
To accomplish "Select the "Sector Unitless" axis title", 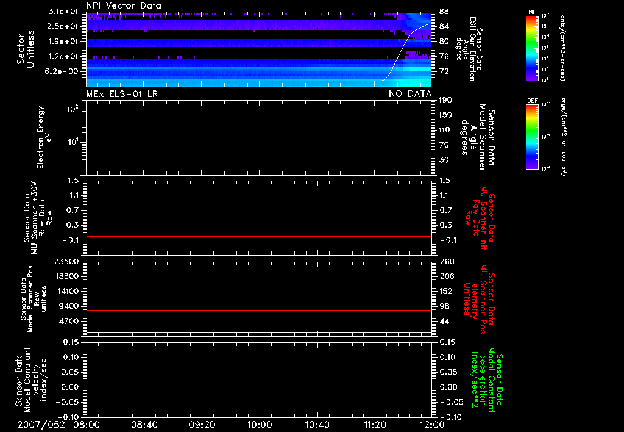I will pos(26,49).
